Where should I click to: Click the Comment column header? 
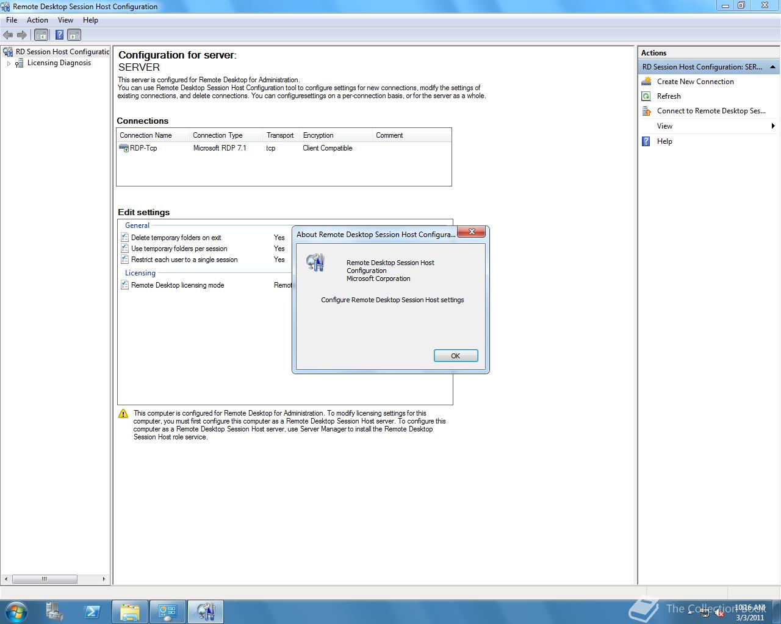tap(412, 135)
